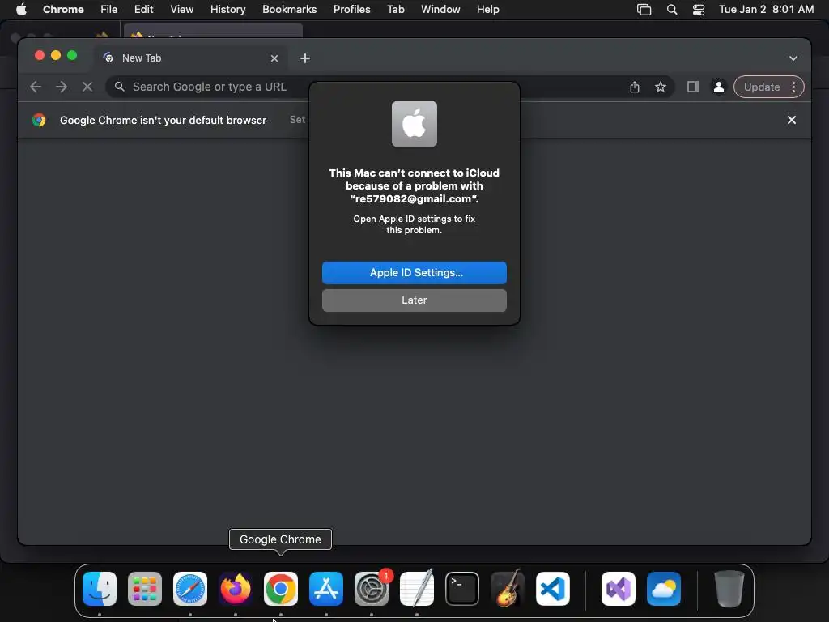Image resolution: width=829 pixels, height=622 pixels.
Task: Open Launchpad in the Dock
Action: click(x=145, y=589)
